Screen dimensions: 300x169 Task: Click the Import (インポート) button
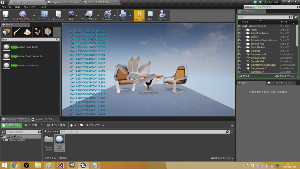point(34,125)
